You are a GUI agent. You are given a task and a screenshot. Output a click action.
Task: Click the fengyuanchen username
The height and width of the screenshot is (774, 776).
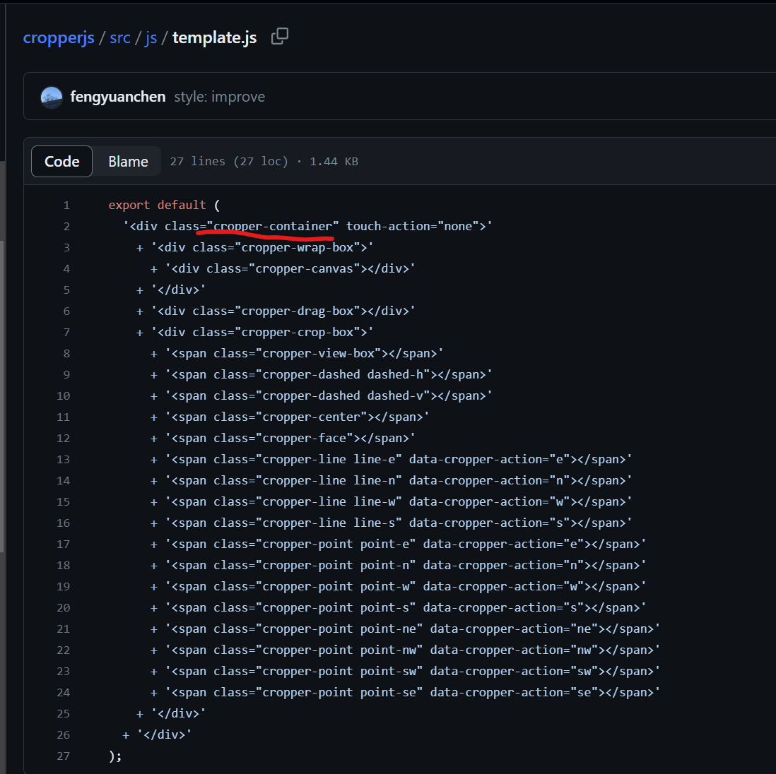pyautogui.click(x=117, y=97)
